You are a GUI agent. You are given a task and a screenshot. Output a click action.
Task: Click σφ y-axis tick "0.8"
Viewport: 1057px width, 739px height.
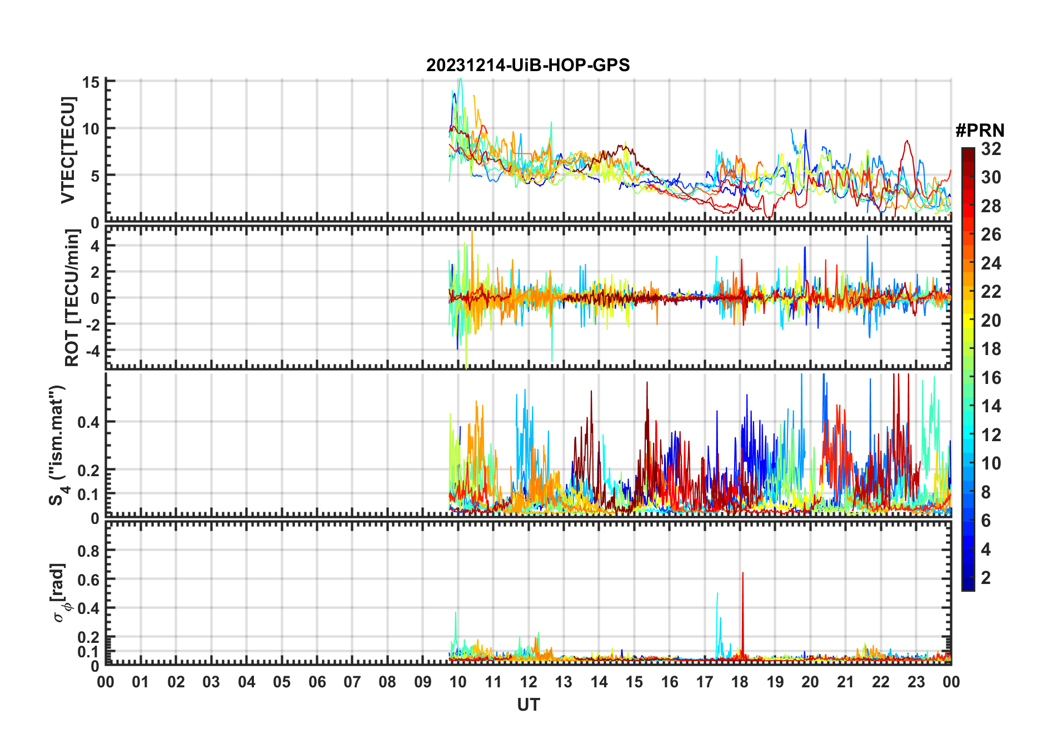tap(88, 551)
